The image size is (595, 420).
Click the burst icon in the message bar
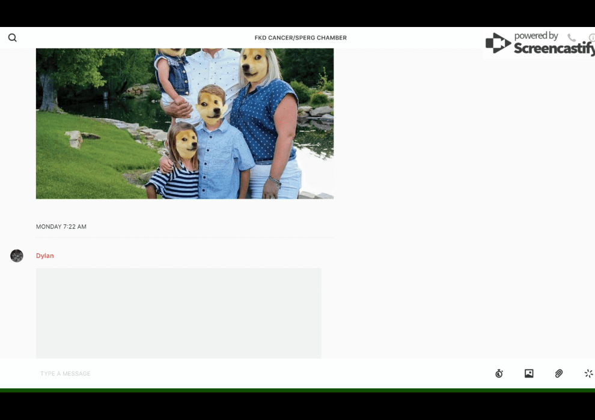pos(588,374)
